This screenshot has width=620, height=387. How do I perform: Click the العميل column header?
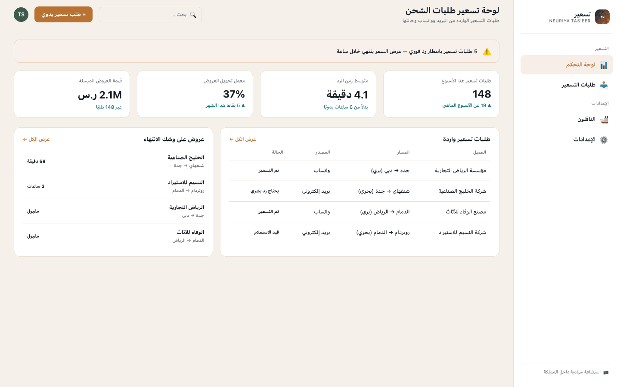click(480, 152)
